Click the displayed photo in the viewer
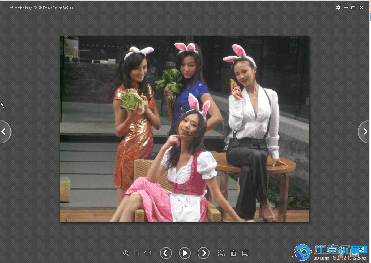The width and height of the screenshot is (371, 263). point(184,129)
